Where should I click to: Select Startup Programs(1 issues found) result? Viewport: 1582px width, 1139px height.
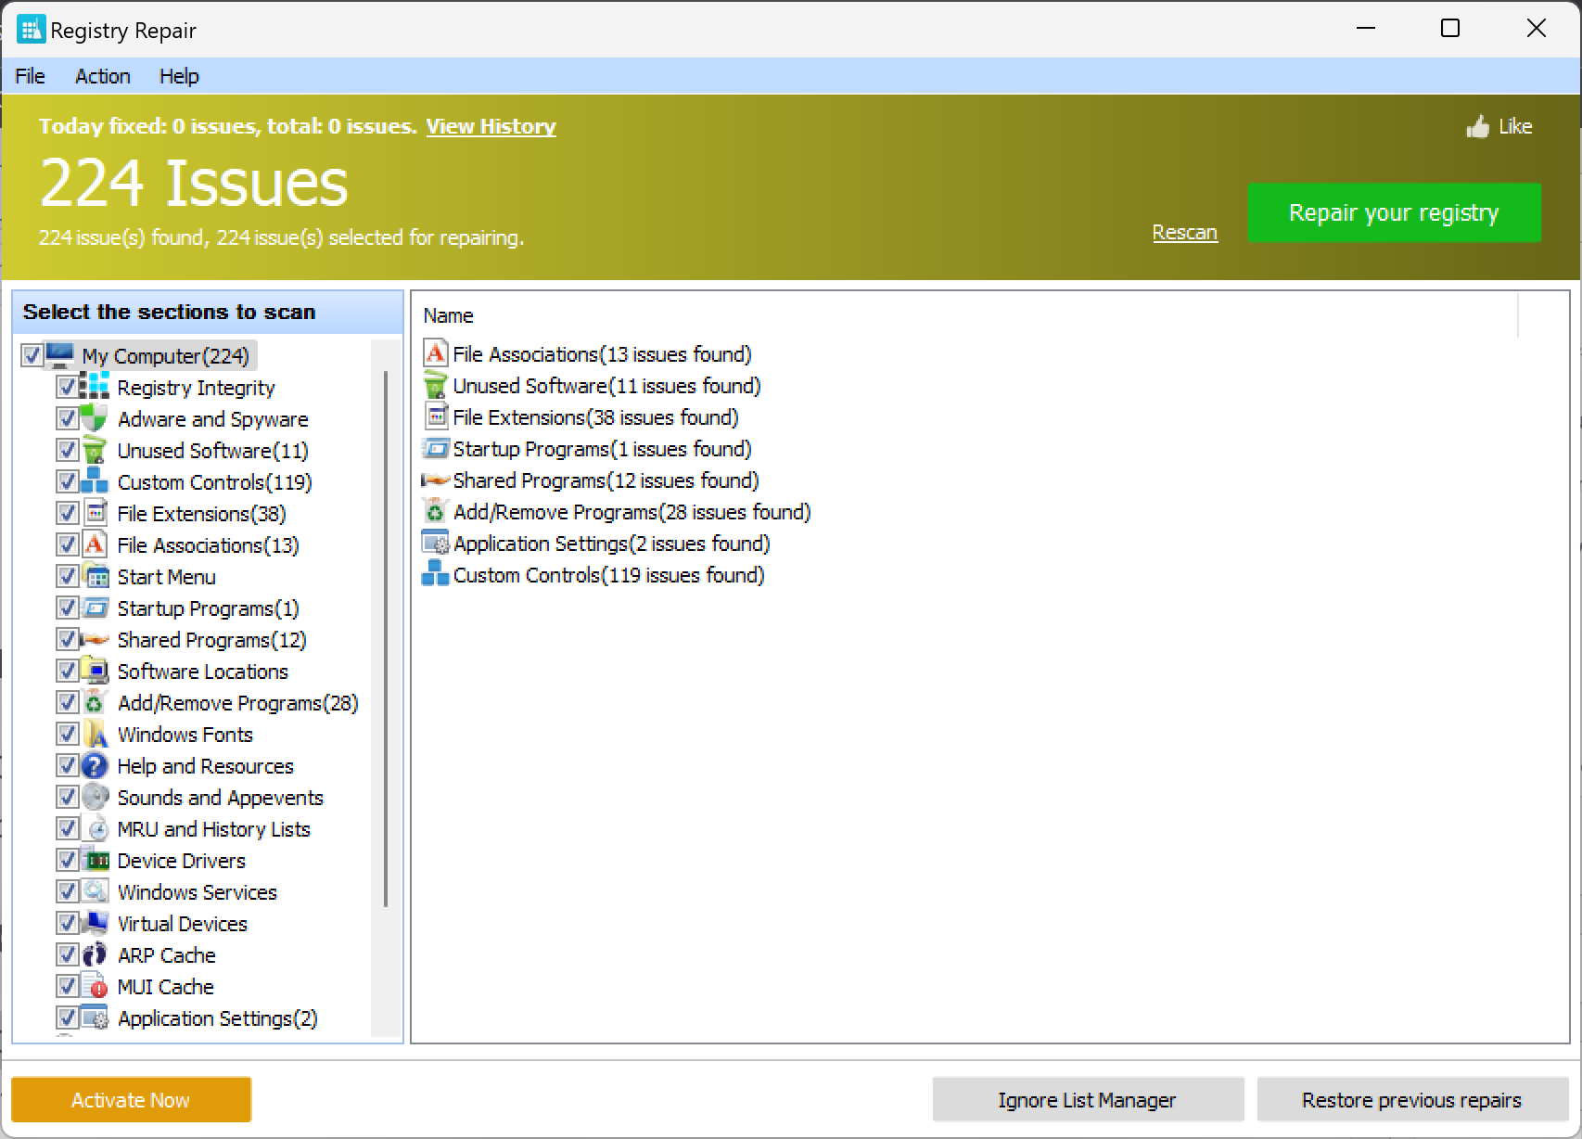602,449
